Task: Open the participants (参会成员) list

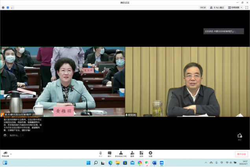Action: coord(120,153)
